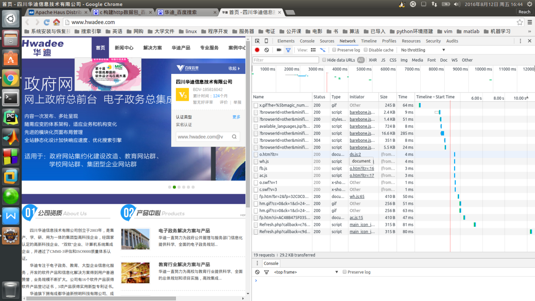Click the search magnifier in Baidu credit card
This screenshot has height=301, width=535.
pyautogui.click(x=234, y=137)
